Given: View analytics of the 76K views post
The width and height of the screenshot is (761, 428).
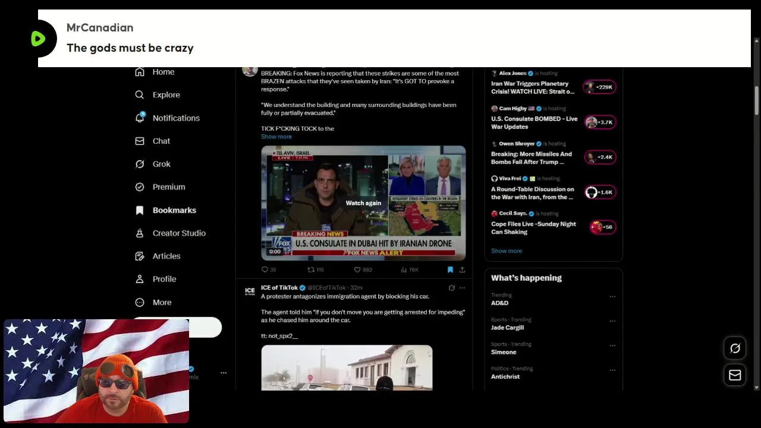Looking at the screenshot, I should 410,269.
